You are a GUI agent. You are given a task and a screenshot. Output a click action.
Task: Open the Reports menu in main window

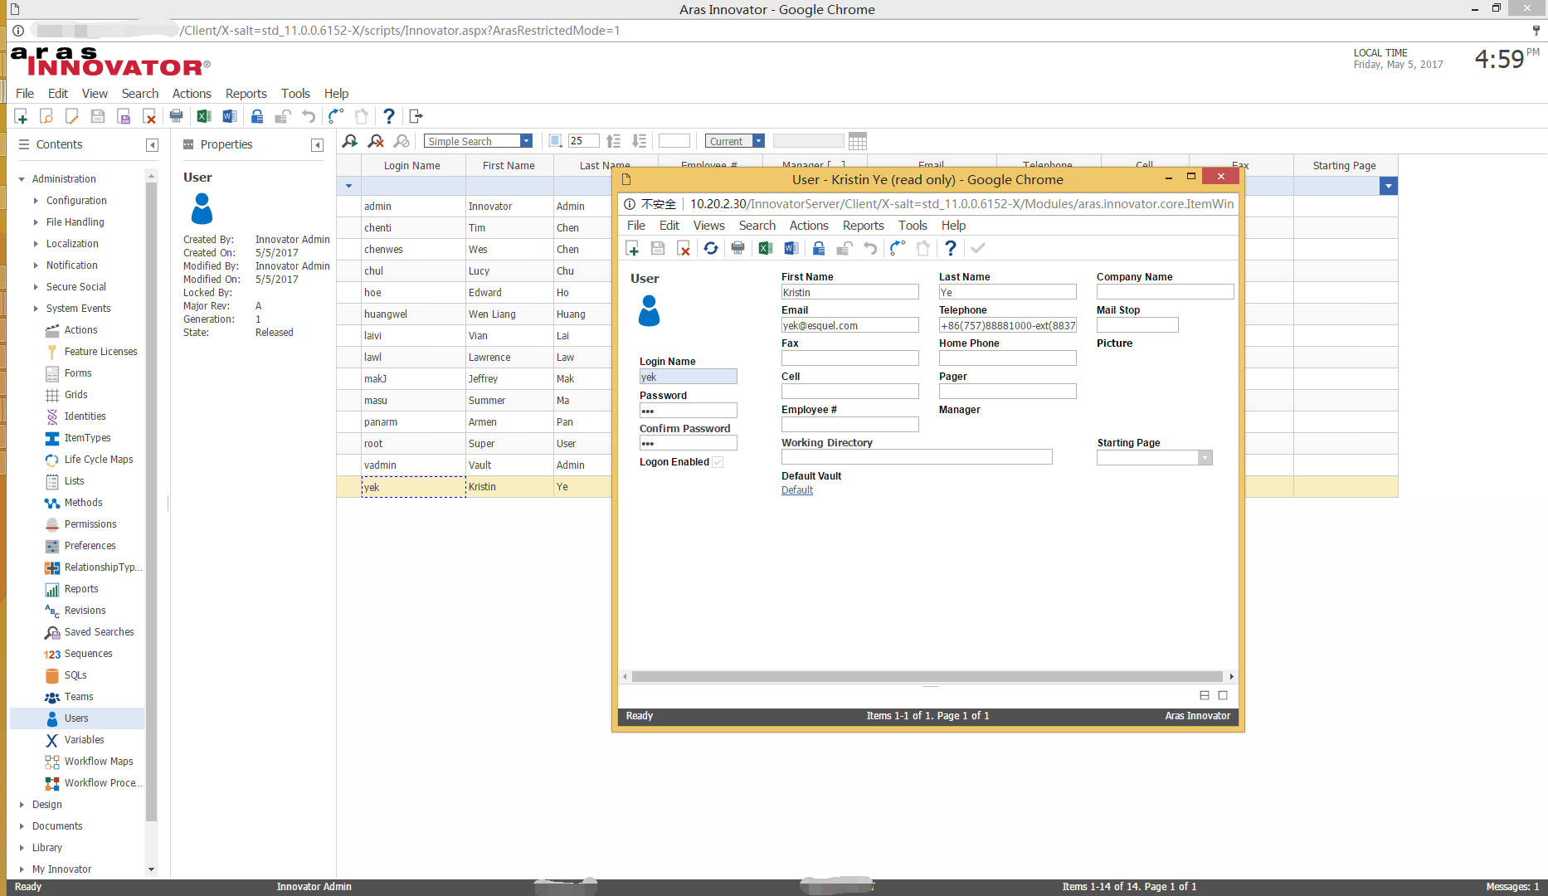click(246, 94)
